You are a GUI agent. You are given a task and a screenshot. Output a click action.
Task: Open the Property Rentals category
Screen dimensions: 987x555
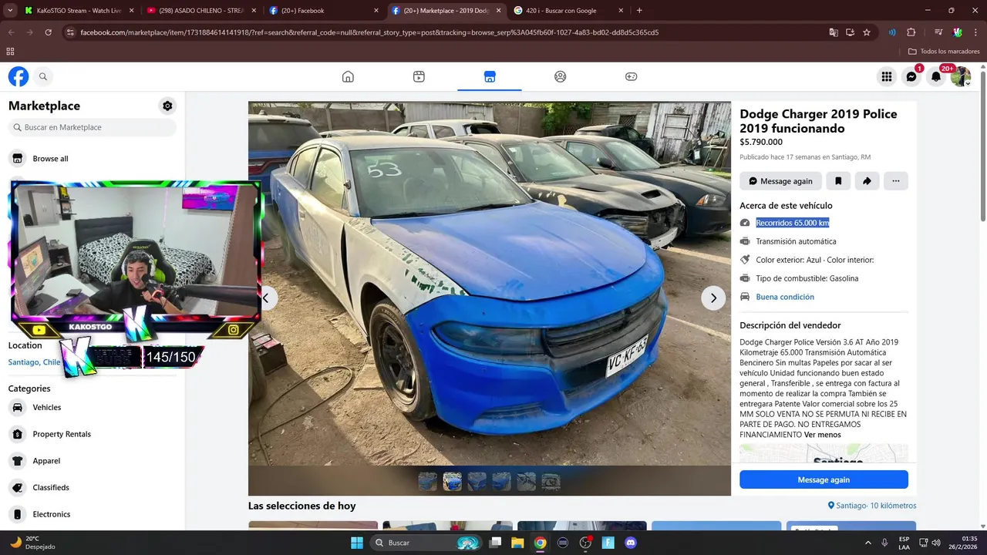[x=93, y=434]
